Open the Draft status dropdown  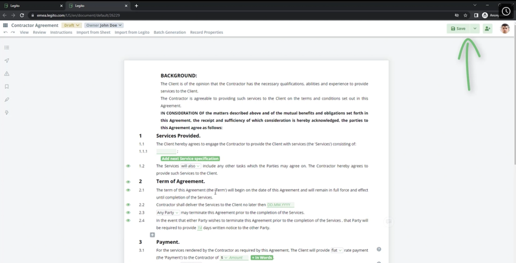tap(72, 25)
